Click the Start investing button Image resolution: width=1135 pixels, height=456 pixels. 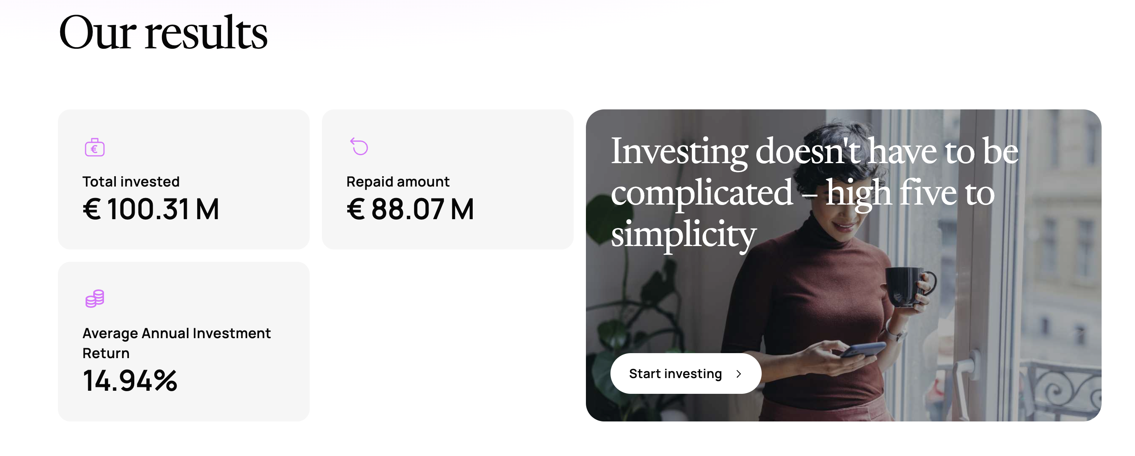685,373
